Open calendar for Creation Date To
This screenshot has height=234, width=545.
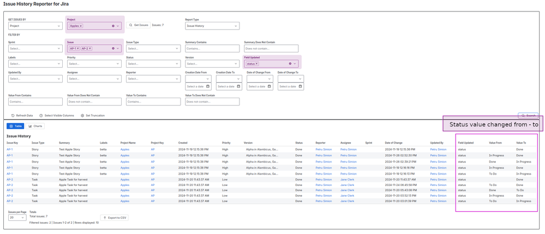239,86
